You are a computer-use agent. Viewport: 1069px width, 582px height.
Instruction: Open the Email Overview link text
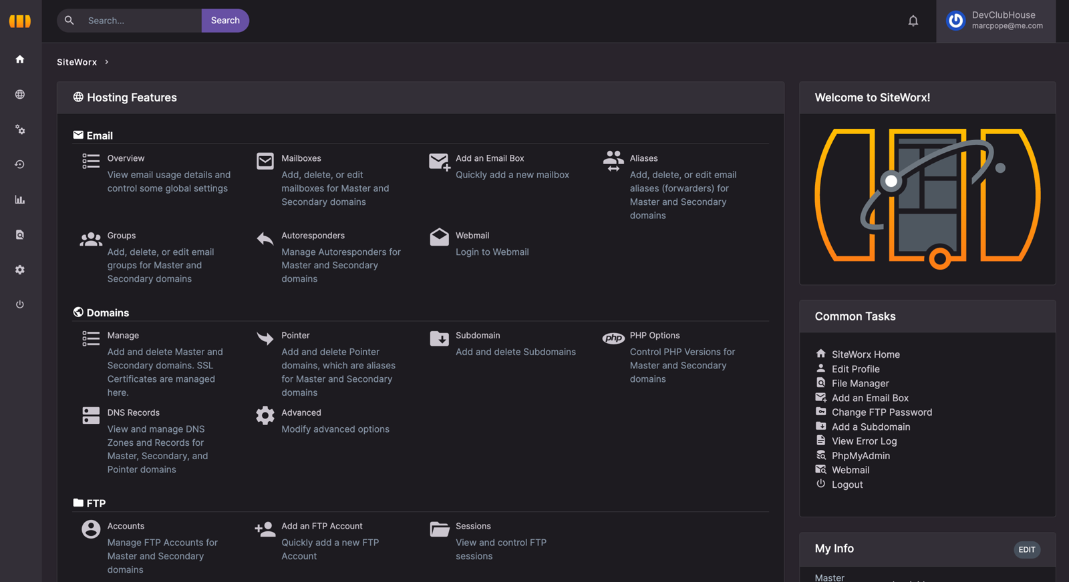[126, 159]
